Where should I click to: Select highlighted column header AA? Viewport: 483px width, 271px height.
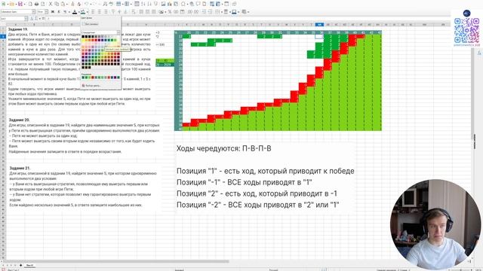(319, 24)
